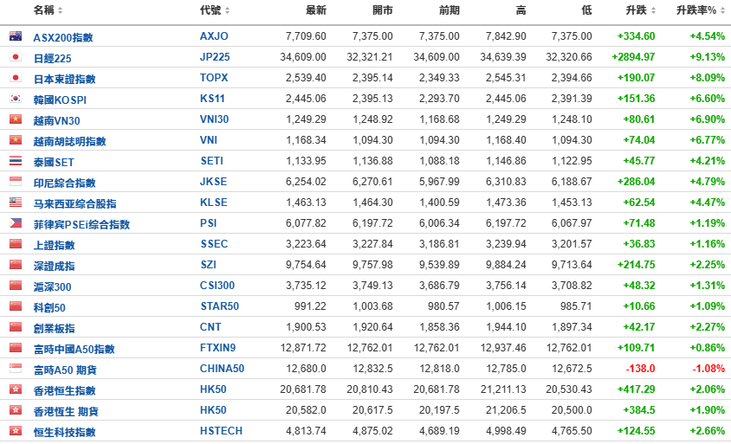The width and height of the screenshot is (731, 444).
Task: Open the 印尼綜合指數 link
Action: click(64, 183)
